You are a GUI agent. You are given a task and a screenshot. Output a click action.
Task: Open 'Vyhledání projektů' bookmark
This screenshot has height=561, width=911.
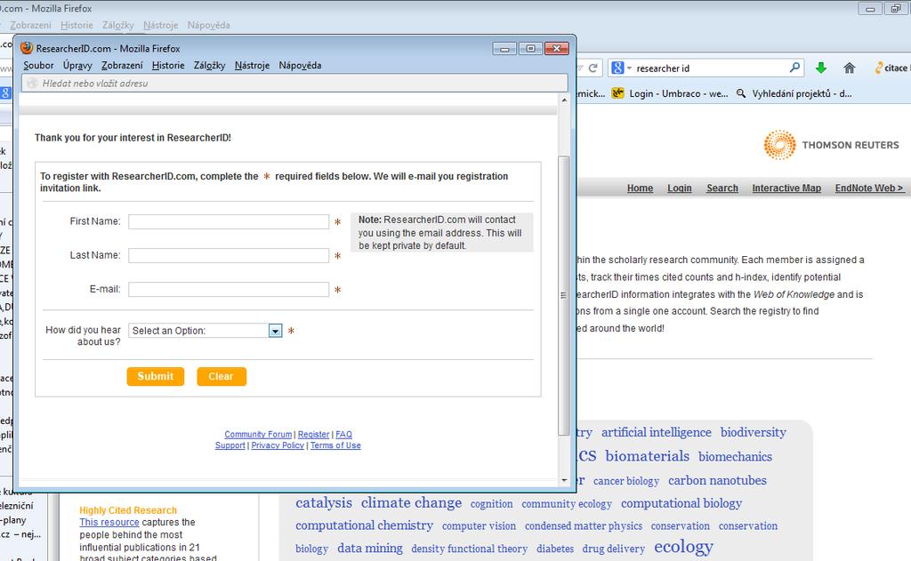(x=794, y=93)
